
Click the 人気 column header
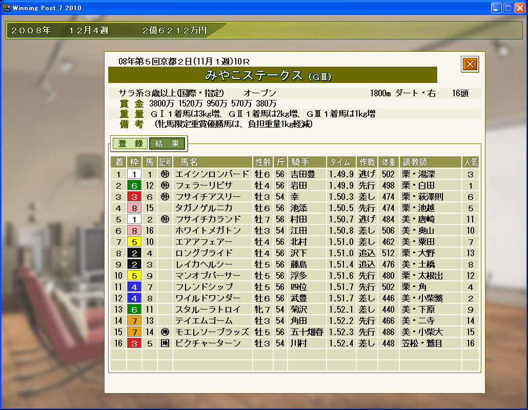pos(470,162)
